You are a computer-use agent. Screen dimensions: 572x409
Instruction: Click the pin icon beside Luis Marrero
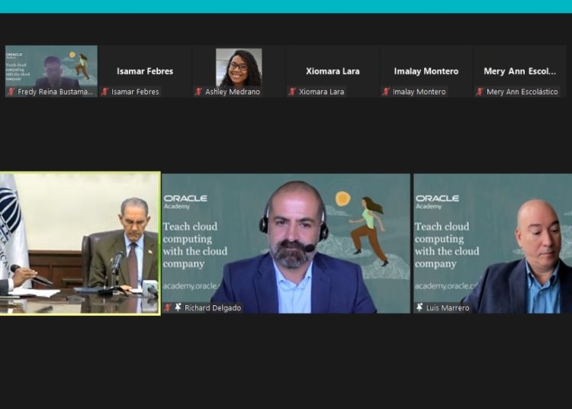tap(419, 308)
